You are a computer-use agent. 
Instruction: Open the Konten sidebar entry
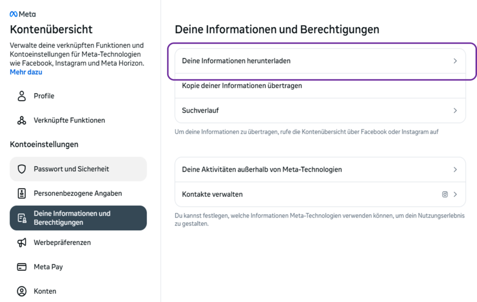click(44, 291)
